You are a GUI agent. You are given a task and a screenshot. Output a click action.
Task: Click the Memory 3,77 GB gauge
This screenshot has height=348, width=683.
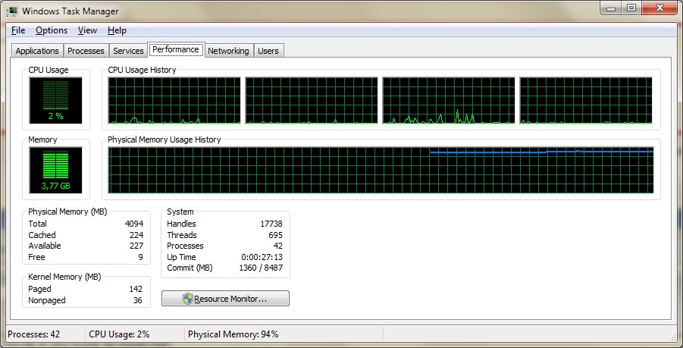coord(56,171)
